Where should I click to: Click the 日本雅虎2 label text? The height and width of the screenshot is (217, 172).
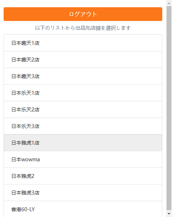(x=23, y=176)
